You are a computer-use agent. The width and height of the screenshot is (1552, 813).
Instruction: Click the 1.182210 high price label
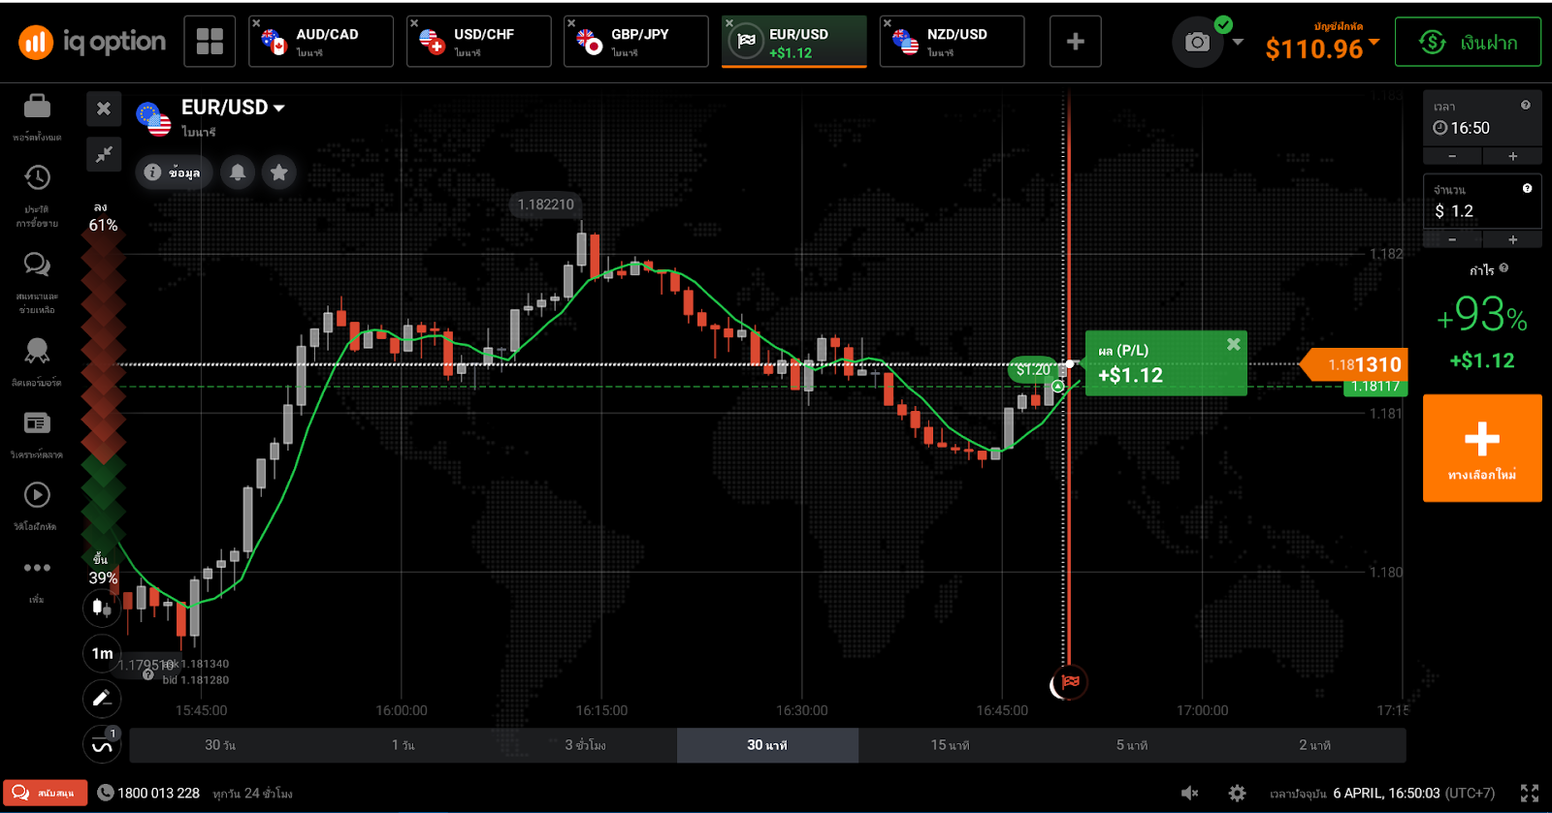click(x=546, y=204)
